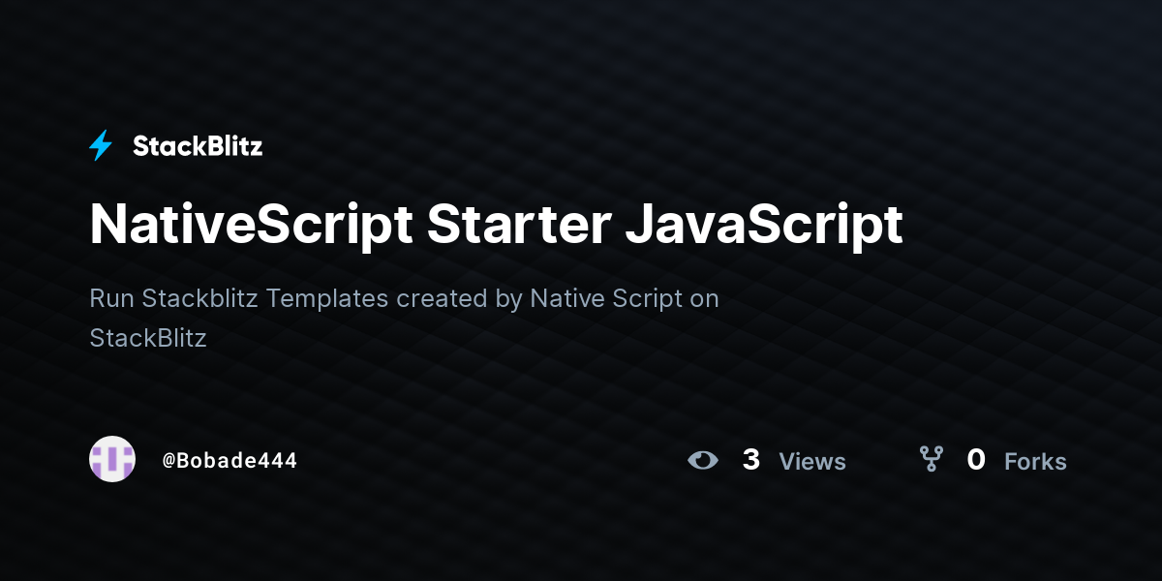Viewport: 1162px width, 581px height.
Task: Visit the @Bobade444 username link
Action: coord(230,460)
